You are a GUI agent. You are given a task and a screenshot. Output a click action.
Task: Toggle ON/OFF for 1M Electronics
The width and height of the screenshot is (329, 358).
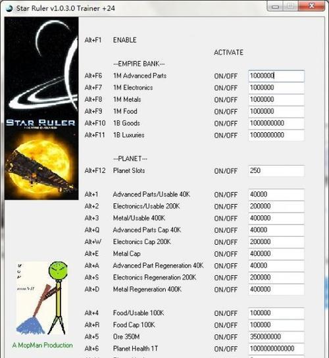point(226,88)
